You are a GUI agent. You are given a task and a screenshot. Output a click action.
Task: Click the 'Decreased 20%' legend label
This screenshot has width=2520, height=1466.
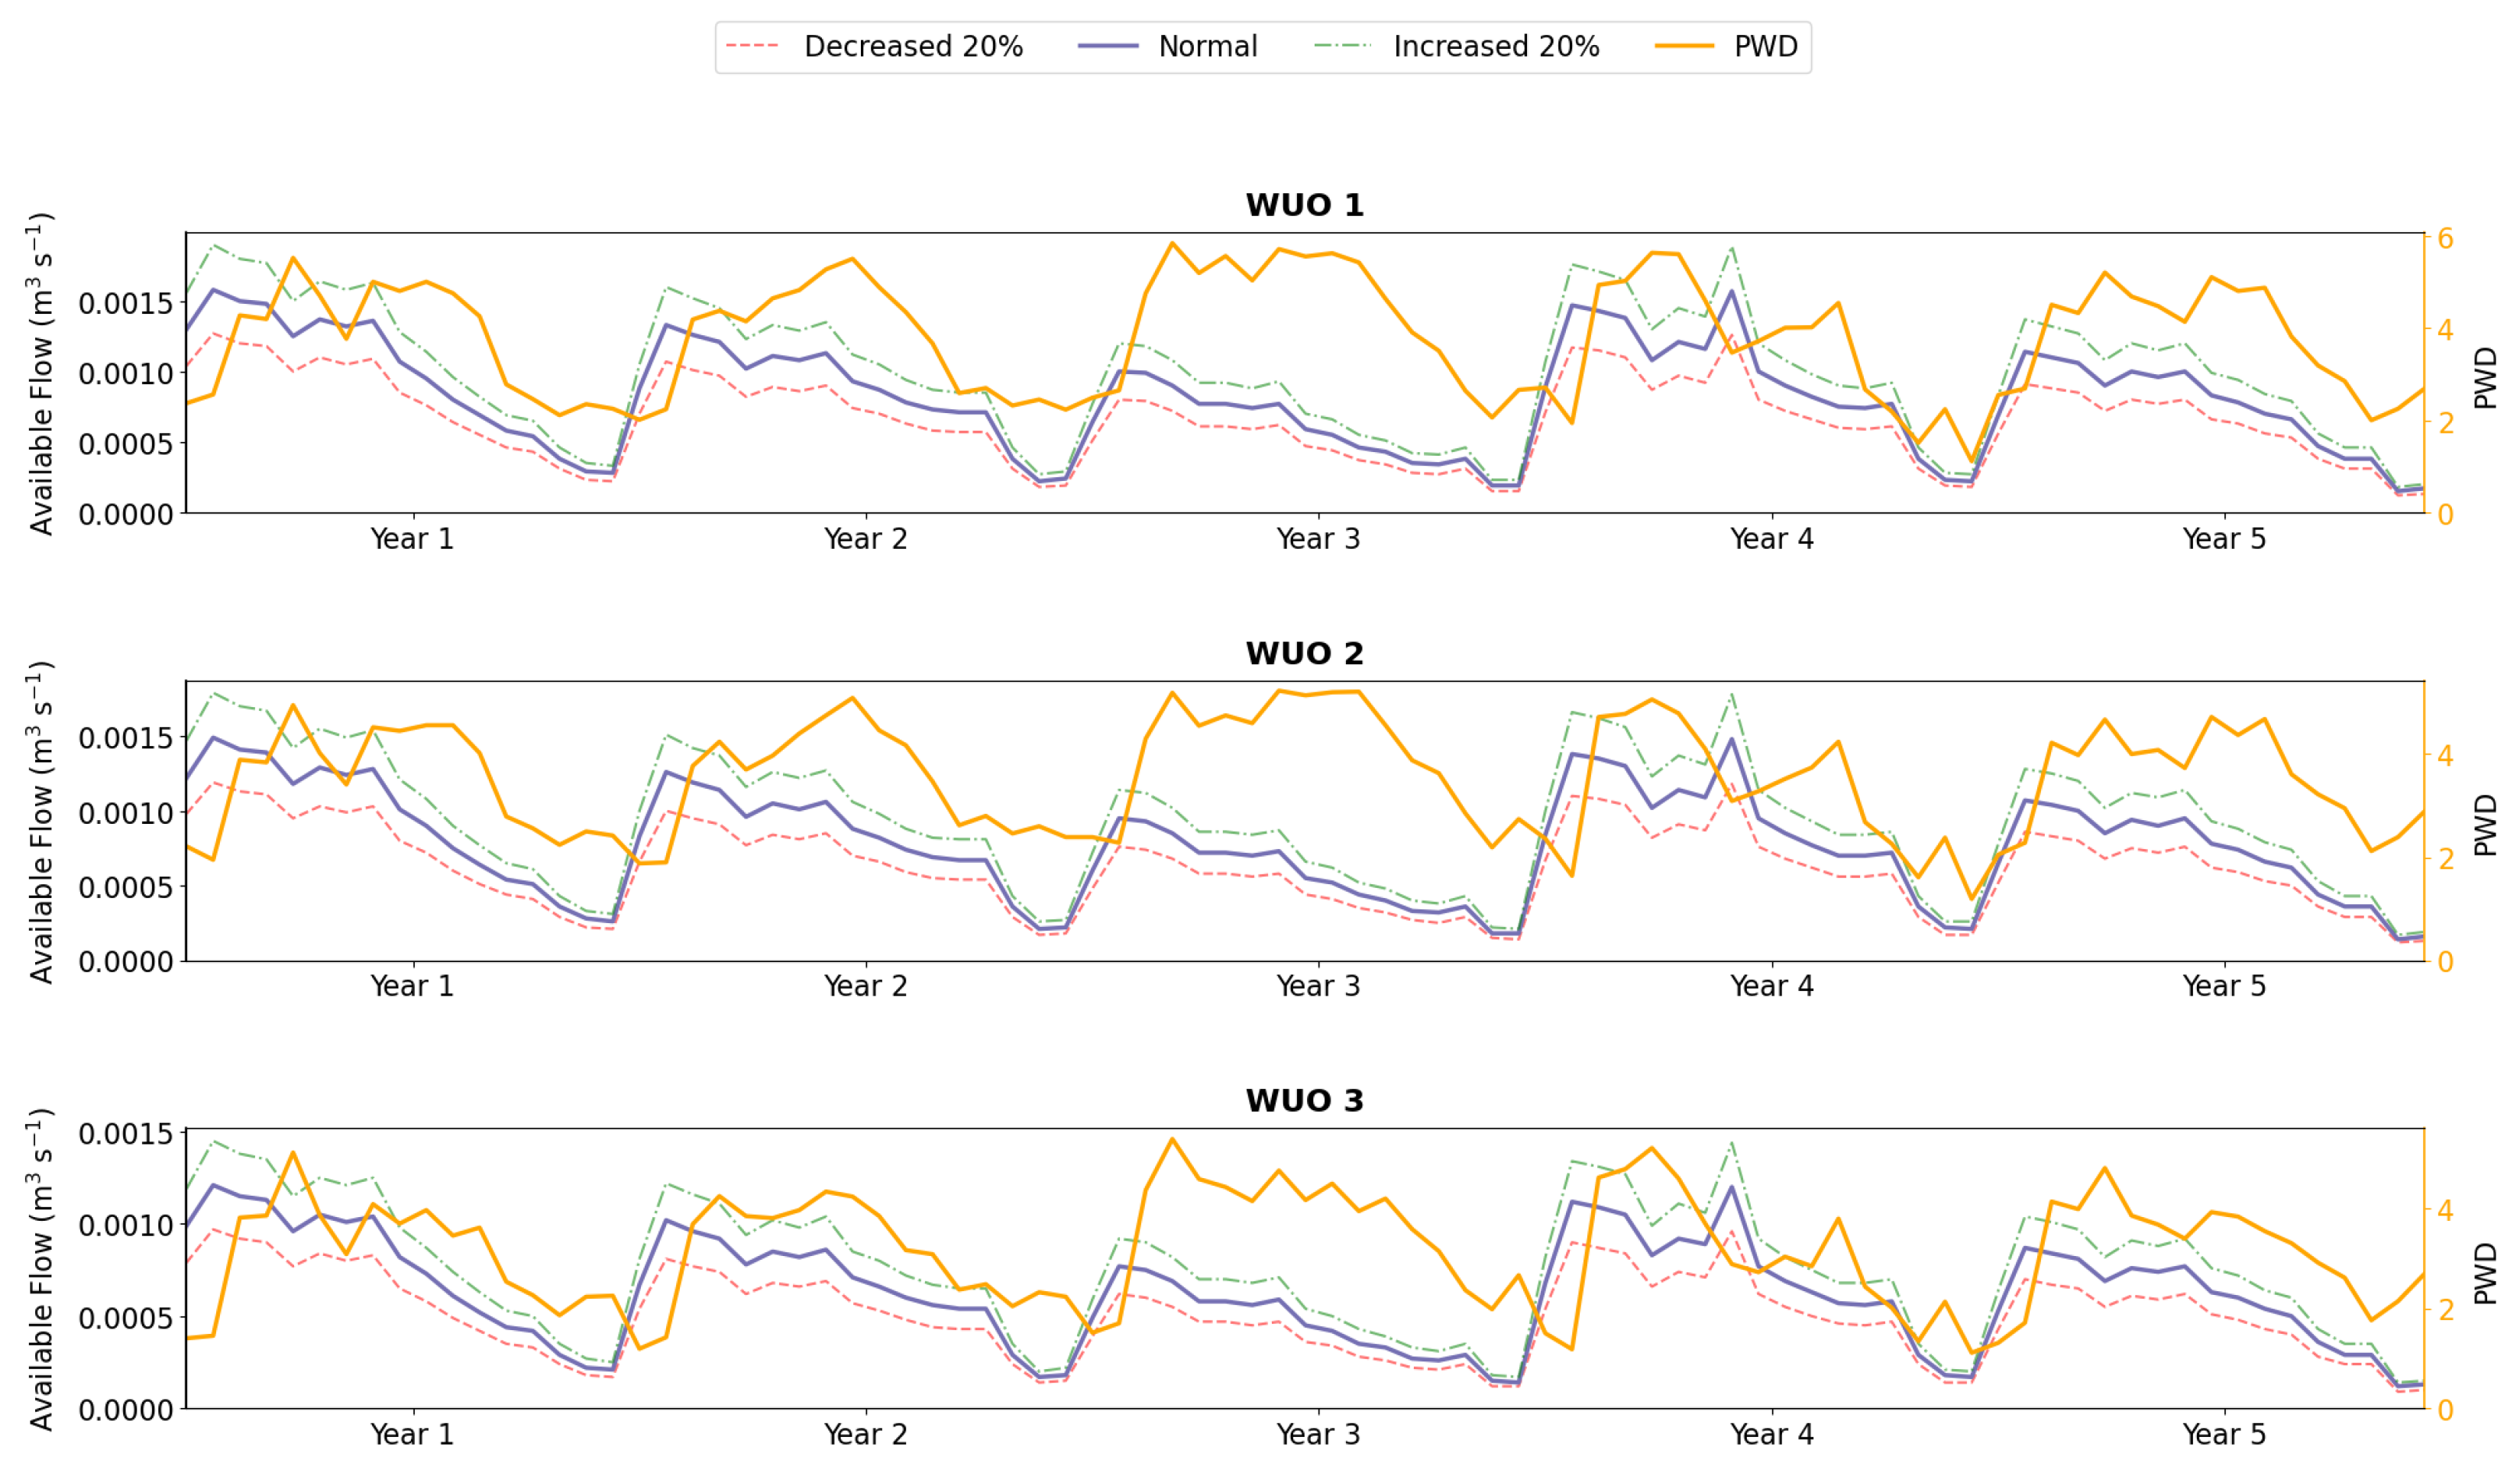click(x=913, y=47)
